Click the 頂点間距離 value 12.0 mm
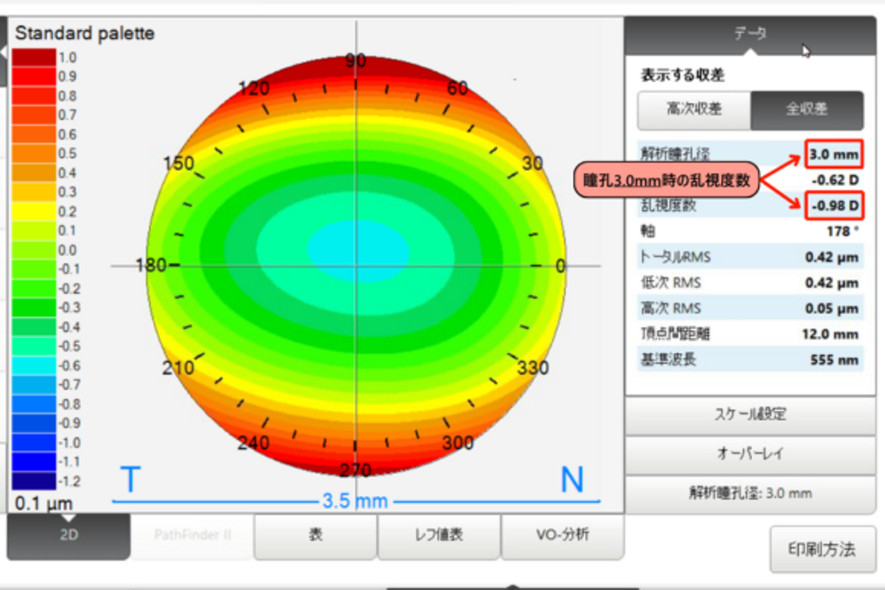The height and width of the screenshot is (590, 885). click(830, 335)
